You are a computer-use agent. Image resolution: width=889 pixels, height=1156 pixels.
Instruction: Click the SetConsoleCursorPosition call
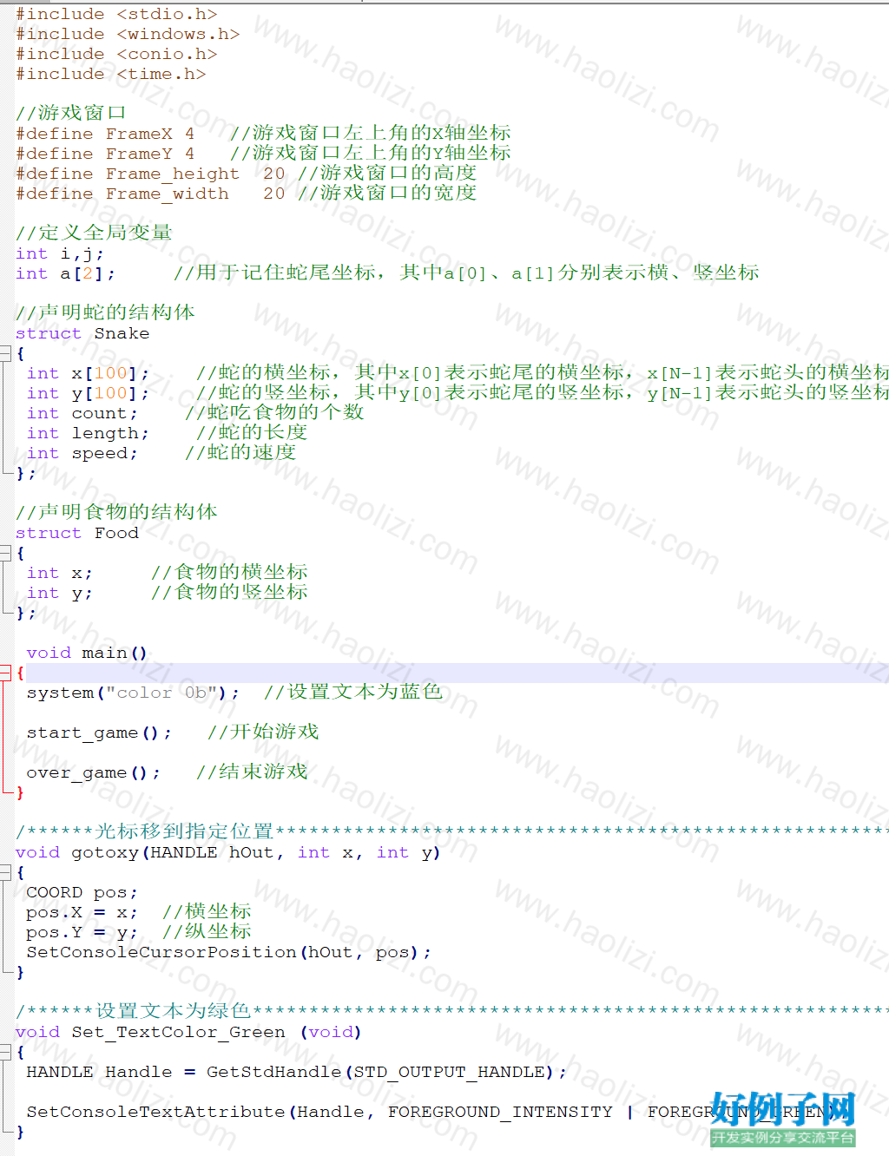pos(229,952)
